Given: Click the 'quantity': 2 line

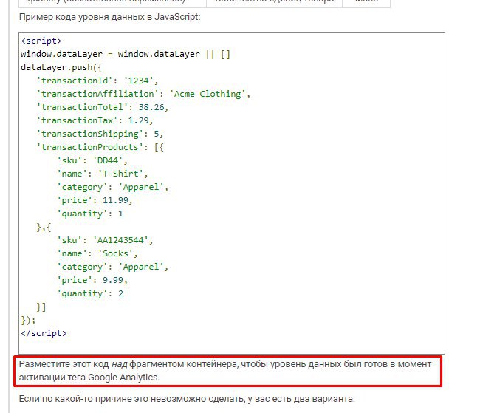Looking at the screenshot, I should point(90,293).
